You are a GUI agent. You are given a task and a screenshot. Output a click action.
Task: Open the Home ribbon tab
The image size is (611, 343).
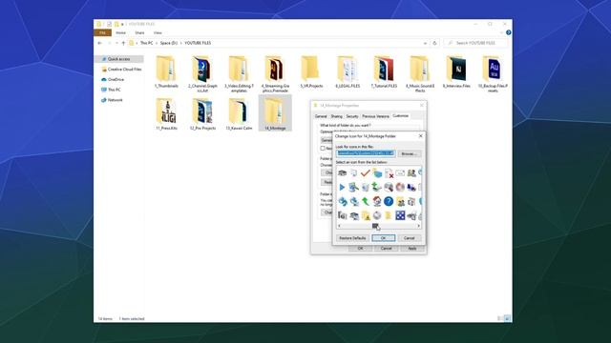(121, 33)
